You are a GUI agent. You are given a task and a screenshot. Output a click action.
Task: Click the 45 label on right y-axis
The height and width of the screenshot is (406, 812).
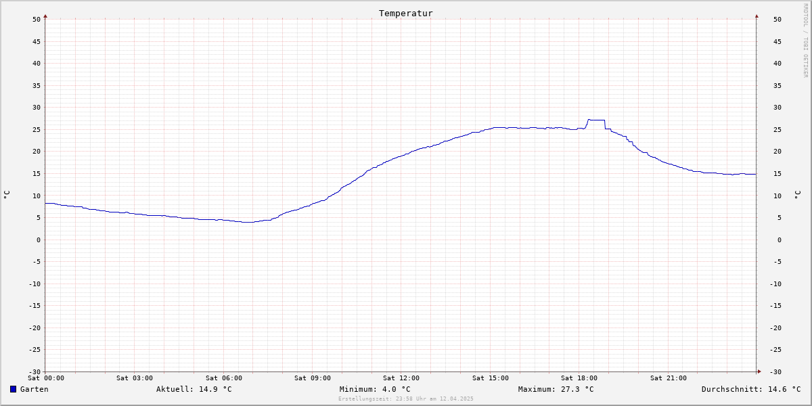[x=777, y=41]
